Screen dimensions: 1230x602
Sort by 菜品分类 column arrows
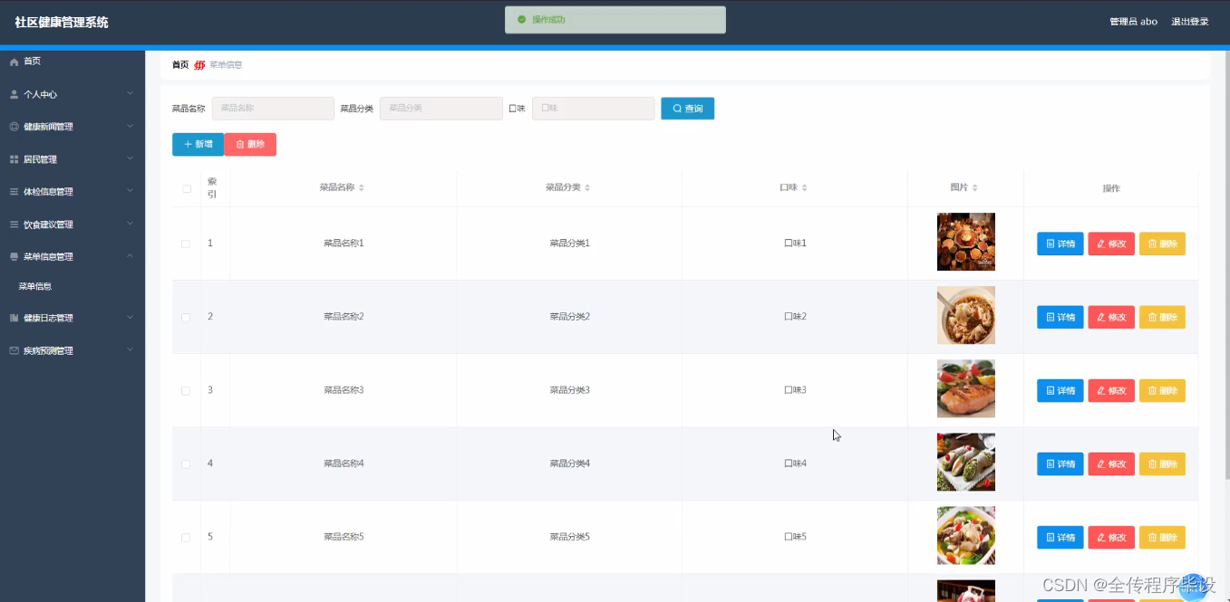587,188
